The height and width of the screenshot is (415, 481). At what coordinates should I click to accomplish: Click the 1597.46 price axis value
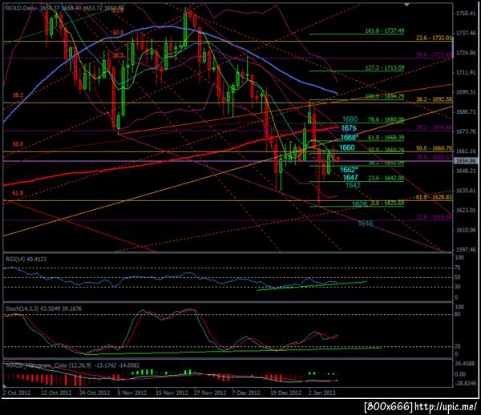[x=466, y=249]
